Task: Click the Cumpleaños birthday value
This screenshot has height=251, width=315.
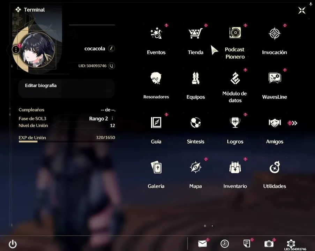Action: 108,110
